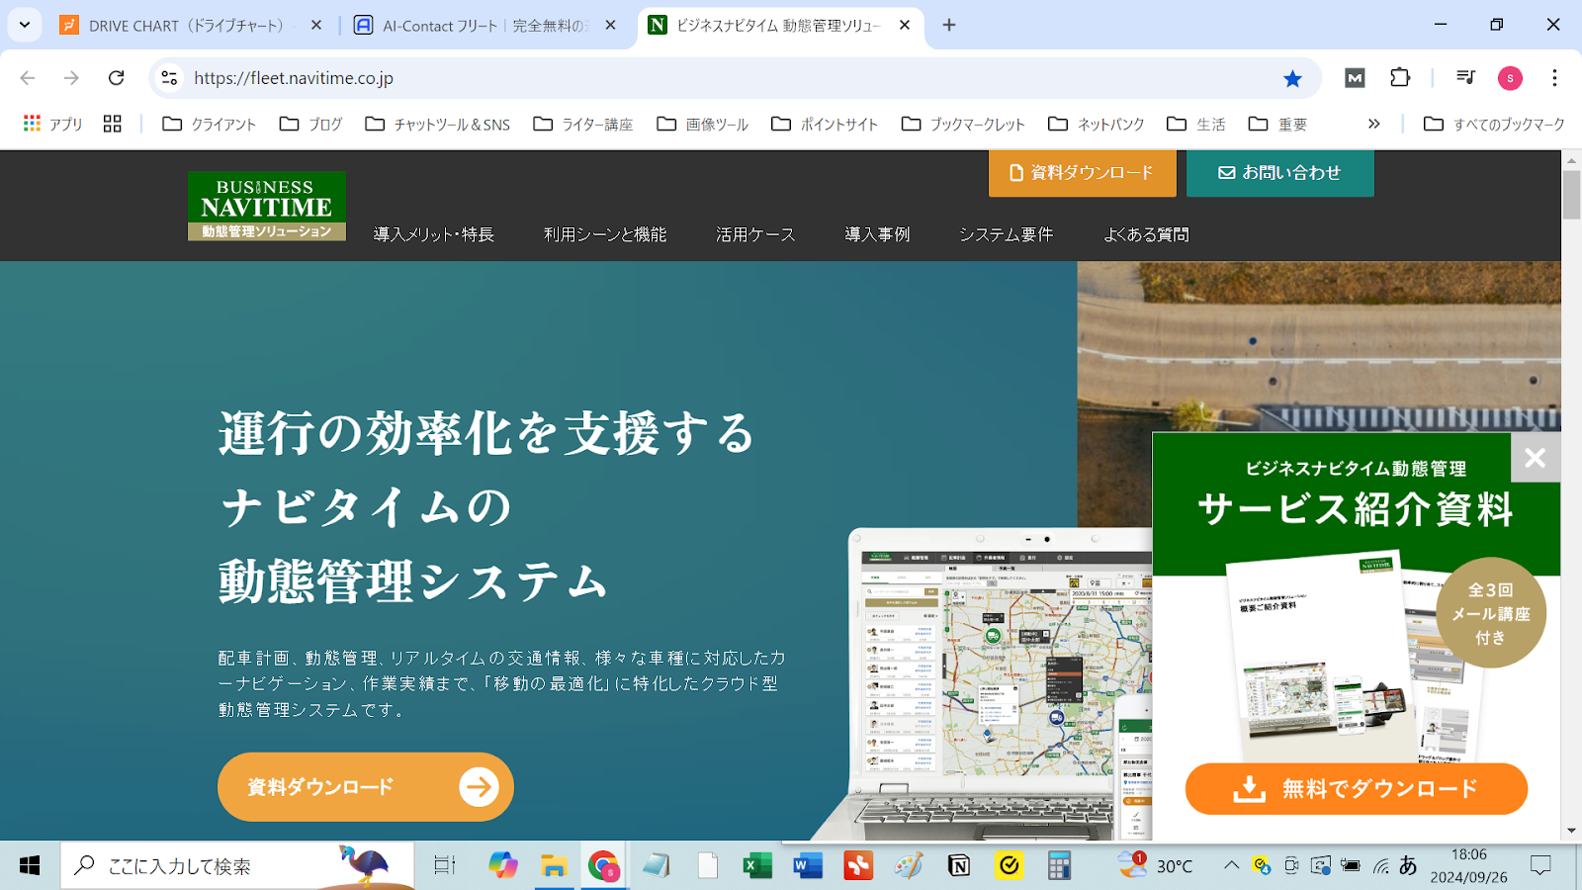This screenshot has height=890, width=1582.
Task: Click the top 資料ダウンロード button
Action: coord(1083,173)
